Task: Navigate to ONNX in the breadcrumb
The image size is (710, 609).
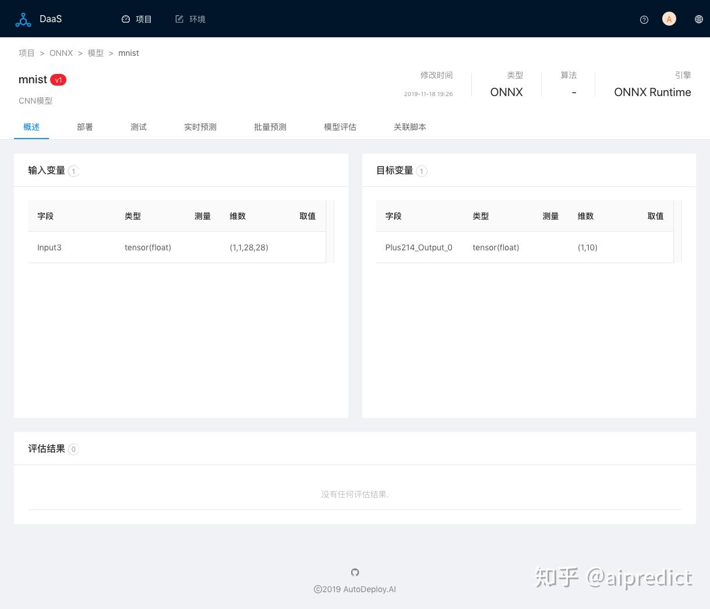Action: point(61,53)
